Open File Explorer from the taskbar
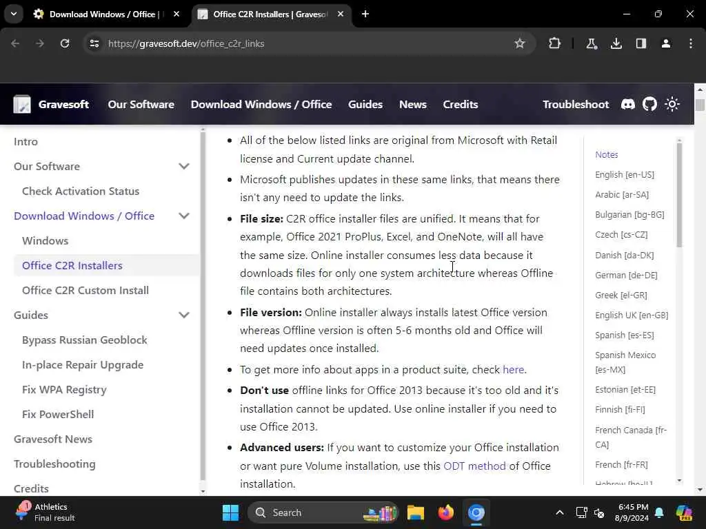This screenshot has height=529, width=706. click(416, 512)
